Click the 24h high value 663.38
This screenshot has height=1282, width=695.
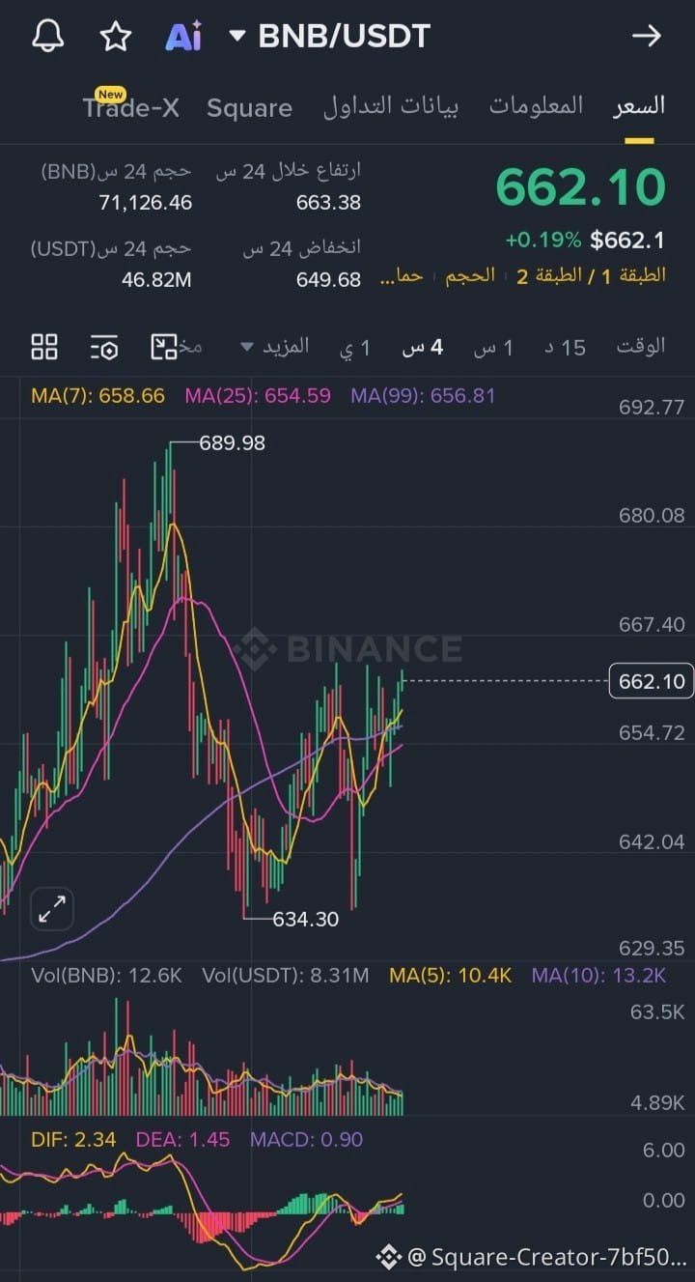point(328,202)
